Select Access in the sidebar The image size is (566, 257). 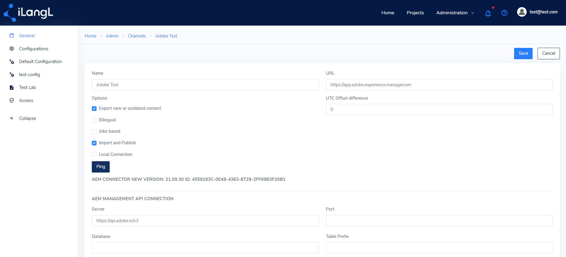tap(26, 100)
